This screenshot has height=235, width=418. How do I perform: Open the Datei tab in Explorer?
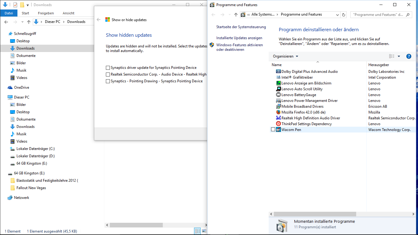click(9, 13)
